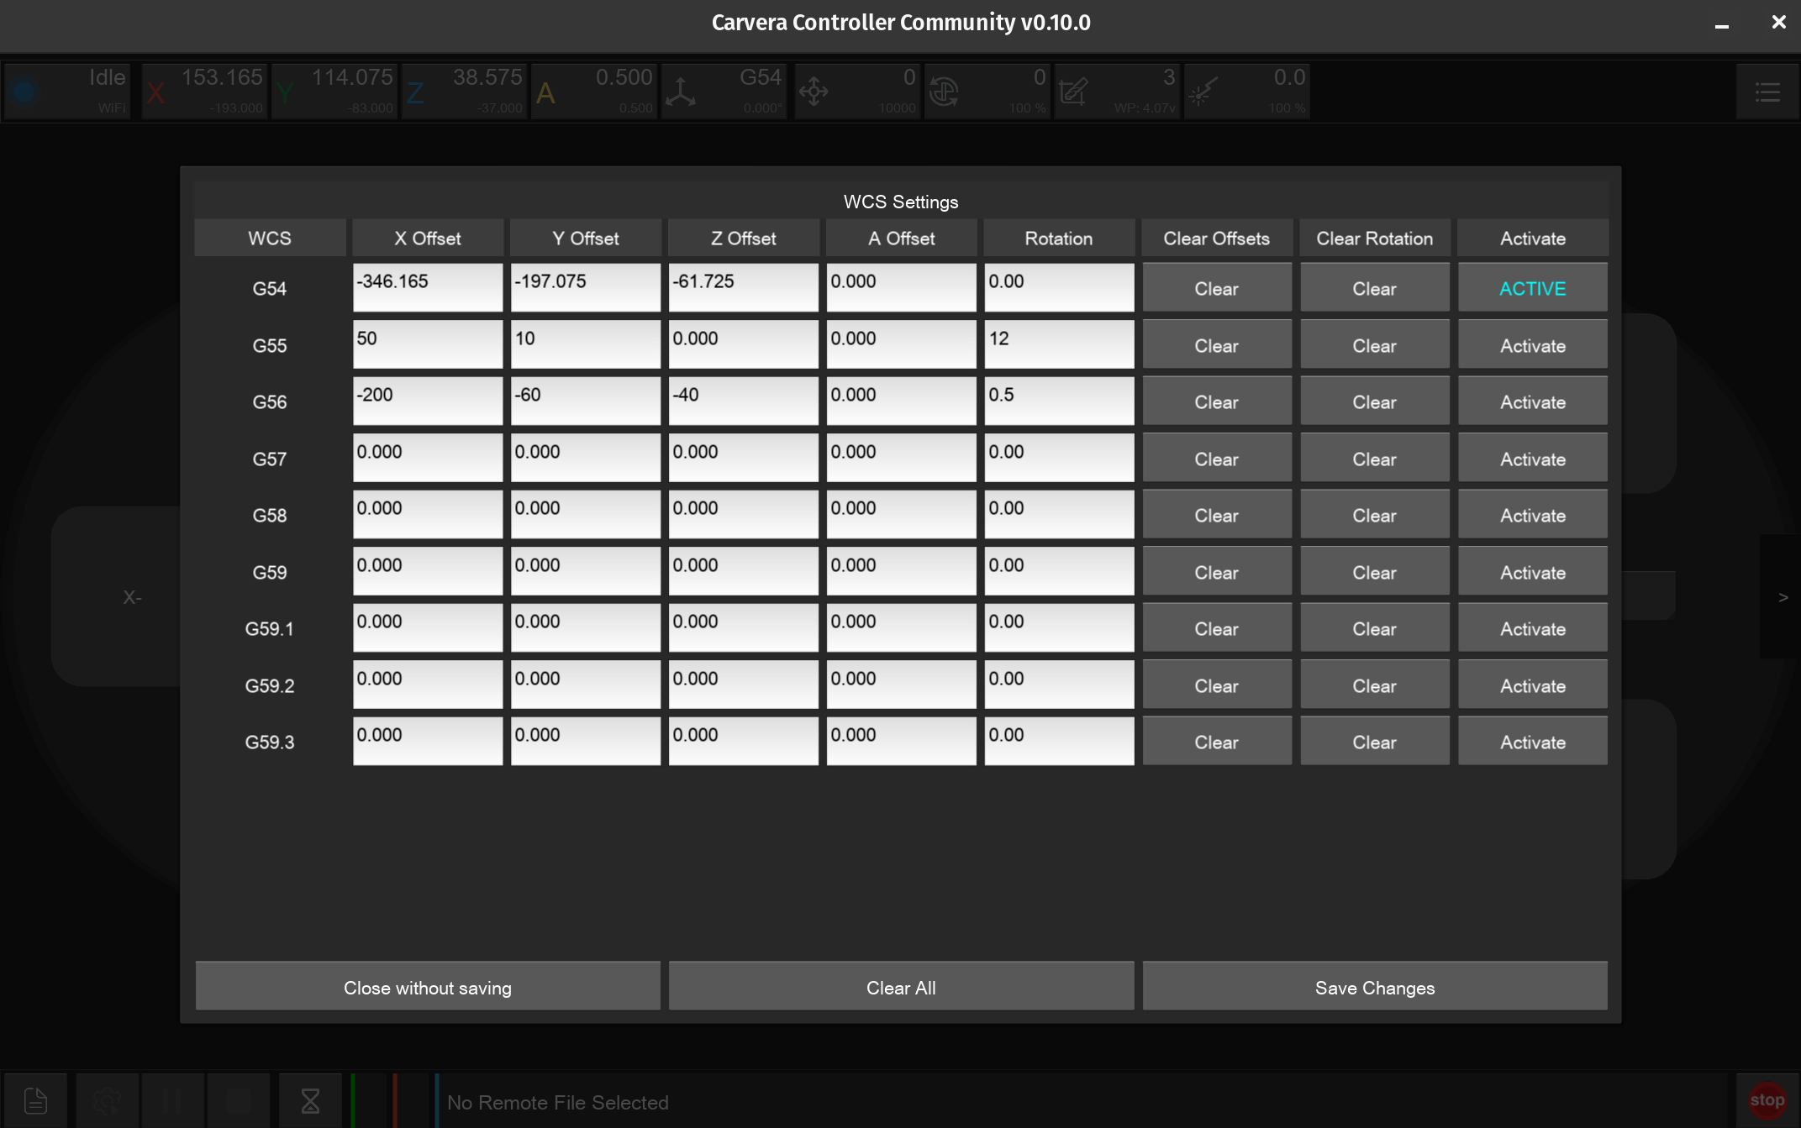
Task: Open the hamburger menu icon at top right
Action: [x=1767, y=92]
